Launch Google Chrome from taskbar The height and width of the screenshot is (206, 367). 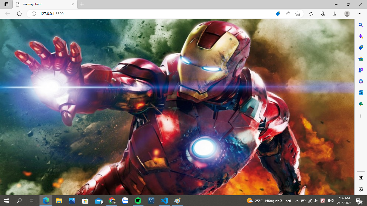(112, 201)
